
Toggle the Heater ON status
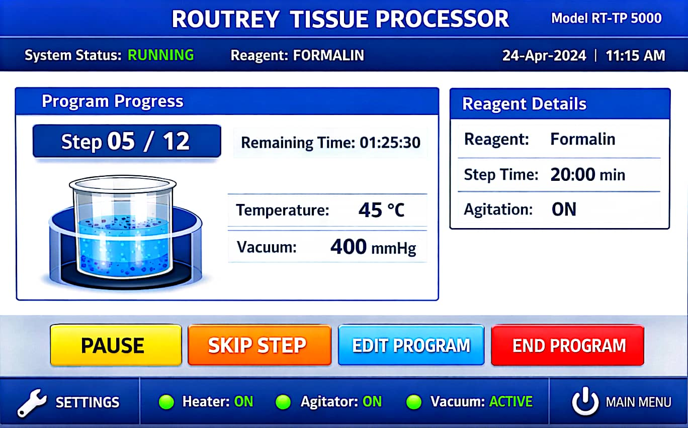pos(244,402)
